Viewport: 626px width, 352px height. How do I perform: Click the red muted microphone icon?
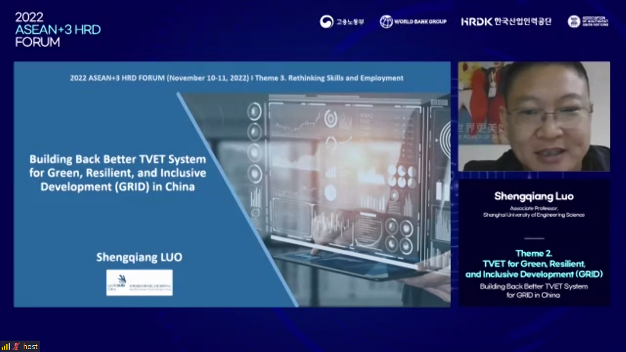(16, 346)
